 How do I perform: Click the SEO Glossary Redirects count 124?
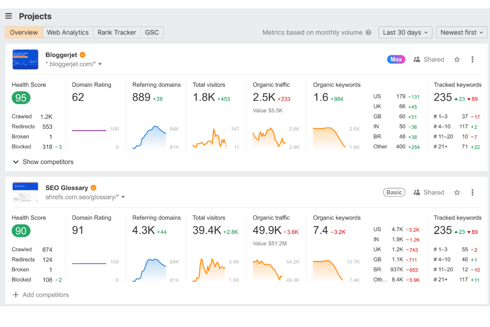tap(47, 260)
